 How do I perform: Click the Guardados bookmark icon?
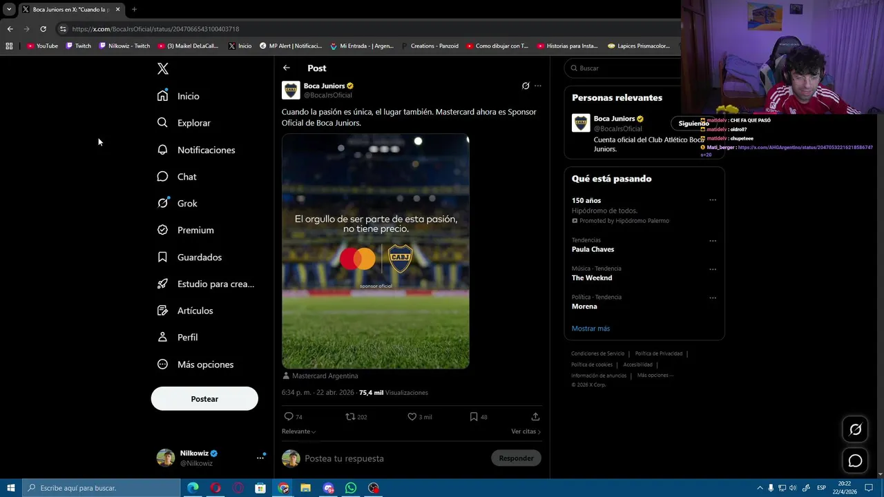162,257
